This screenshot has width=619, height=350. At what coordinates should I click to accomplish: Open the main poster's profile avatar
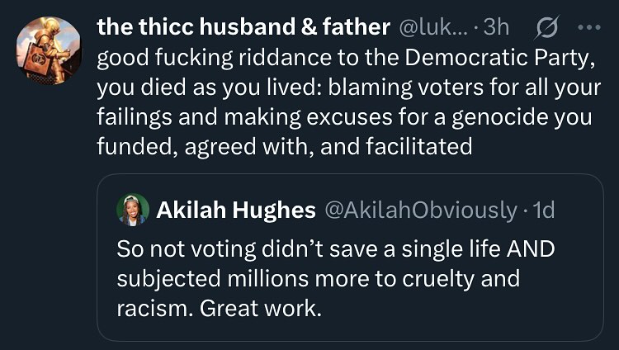tap(49, 51)
